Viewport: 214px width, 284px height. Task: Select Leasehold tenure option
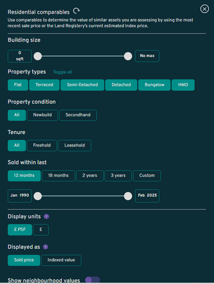74,145
